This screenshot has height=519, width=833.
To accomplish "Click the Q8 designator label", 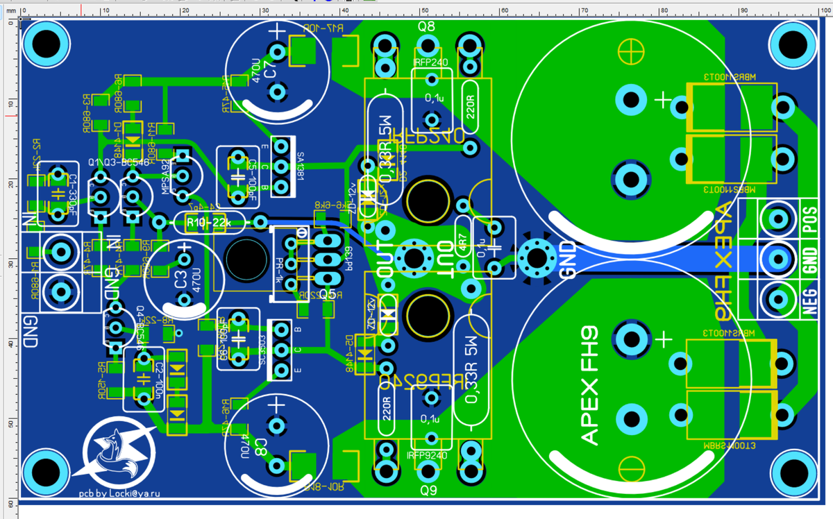I will 427,27.
